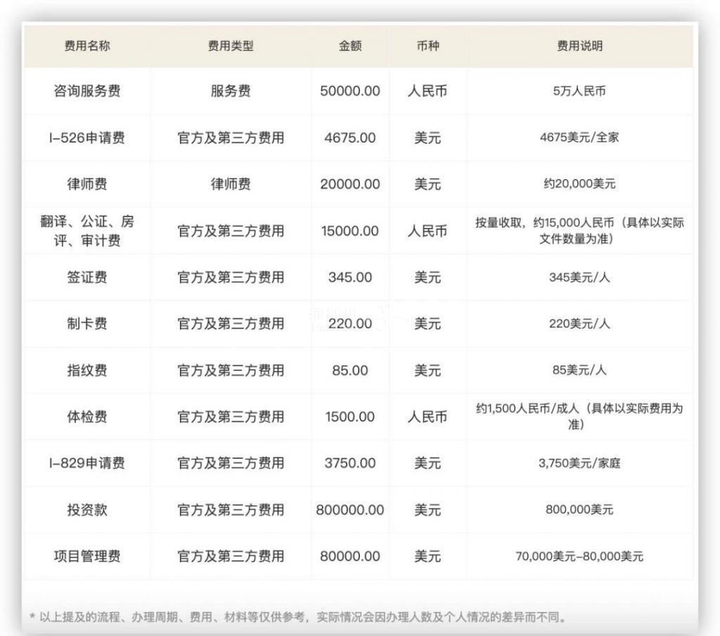
Task: Select the I–829申请费 row label
Action: point(86,463)
